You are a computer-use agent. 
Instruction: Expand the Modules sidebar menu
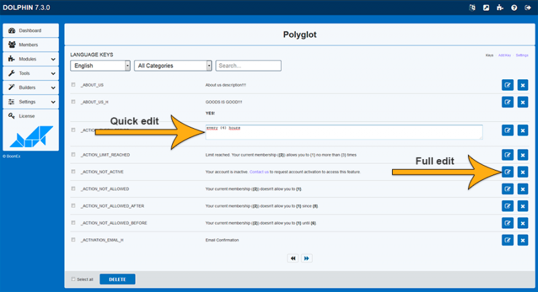(31, 59)
